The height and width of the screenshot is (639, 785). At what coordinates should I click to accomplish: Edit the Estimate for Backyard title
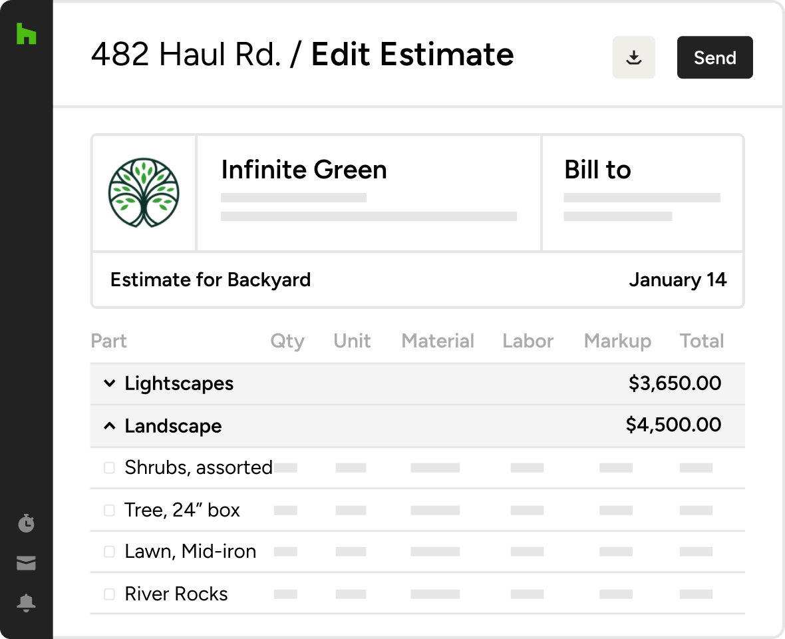tap(210, 280)
